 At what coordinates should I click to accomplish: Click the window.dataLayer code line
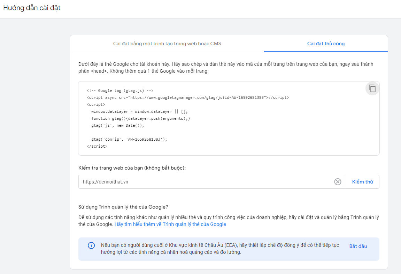139,111
